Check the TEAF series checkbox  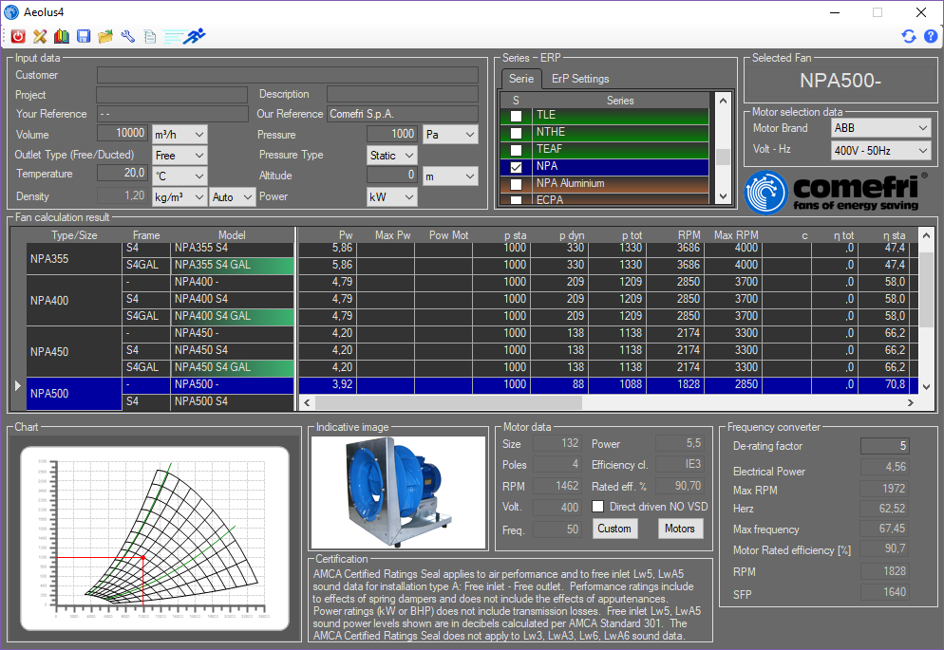[516, 149]
